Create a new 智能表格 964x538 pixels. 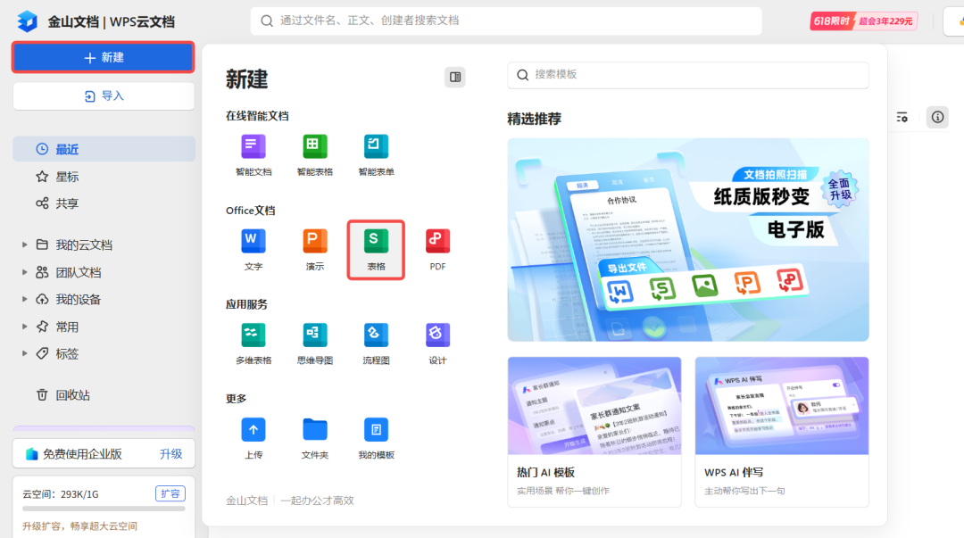315,155
